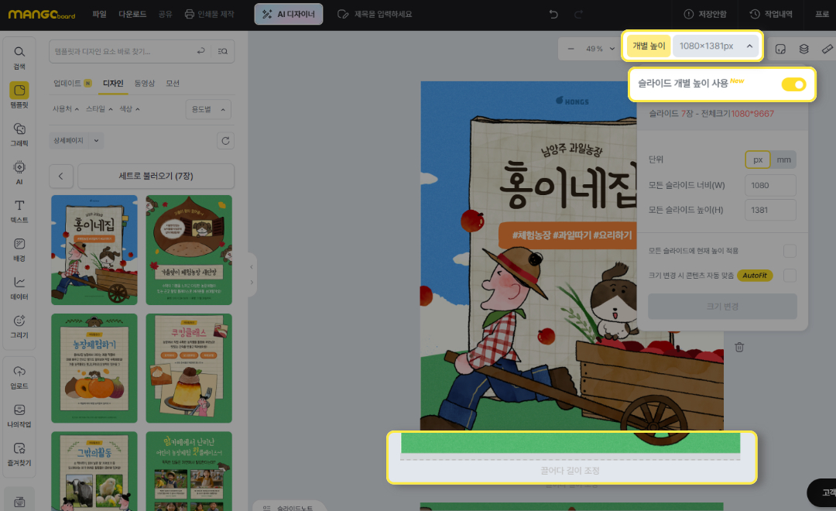
Task: Click the 모든 슬라이드 너비(W) input field
Action: point(769,186)
